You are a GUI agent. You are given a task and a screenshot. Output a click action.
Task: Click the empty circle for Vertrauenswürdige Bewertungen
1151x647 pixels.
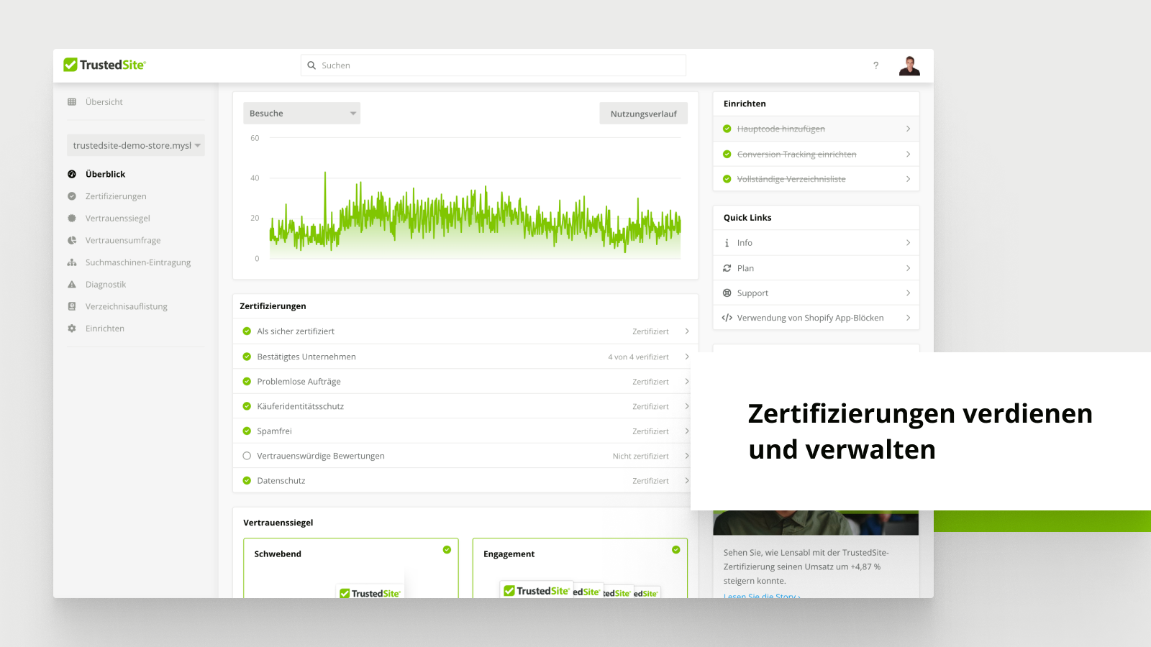(x=247, y=456)
